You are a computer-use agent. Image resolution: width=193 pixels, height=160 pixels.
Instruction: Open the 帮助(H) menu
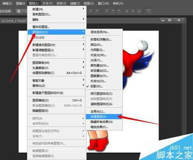(118, 3)
